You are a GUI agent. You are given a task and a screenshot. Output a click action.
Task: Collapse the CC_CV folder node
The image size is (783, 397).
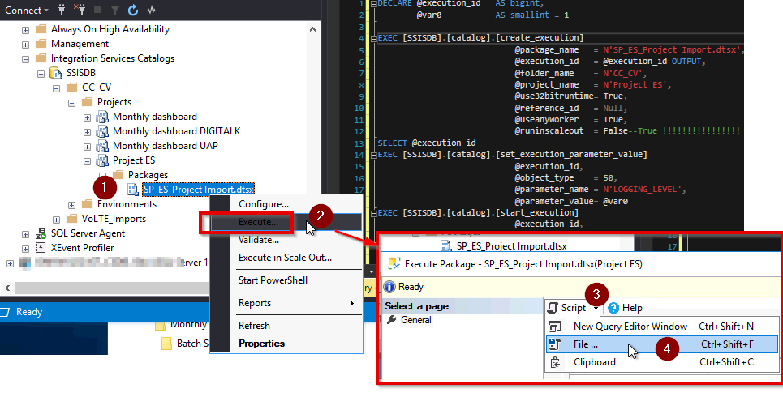pyautogui.click(x=57, y=88)
